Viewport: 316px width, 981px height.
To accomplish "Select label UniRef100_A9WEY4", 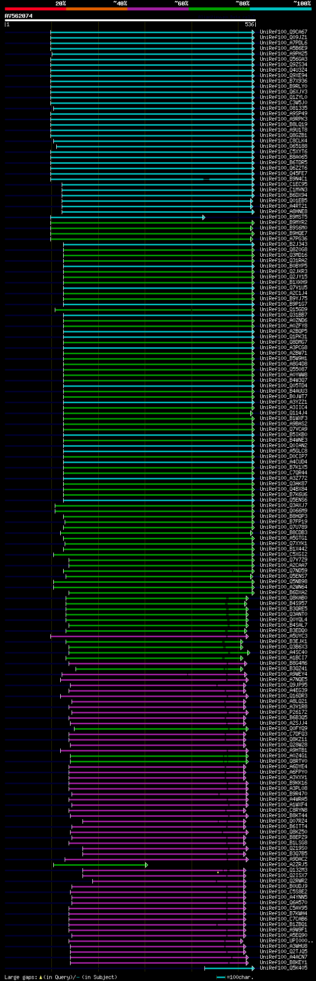I will (283, 674).
